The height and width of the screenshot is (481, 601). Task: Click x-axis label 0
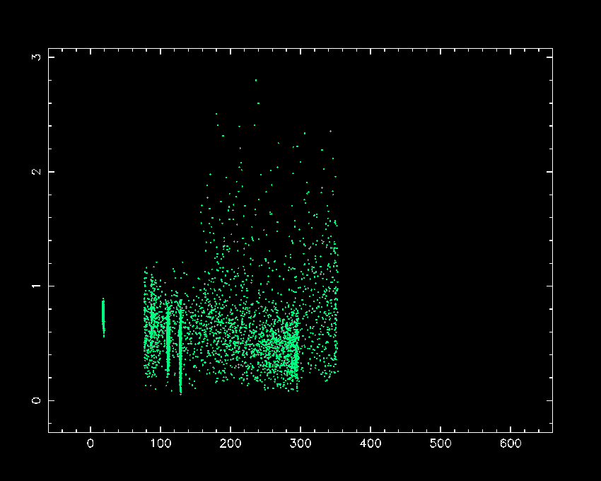point(91,444)
